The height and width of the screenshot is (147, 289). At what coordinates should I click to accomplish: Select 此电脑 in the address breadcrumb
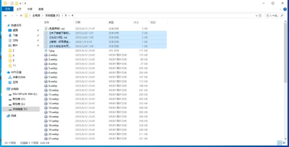pyautogui.click(x=36, y=16)
